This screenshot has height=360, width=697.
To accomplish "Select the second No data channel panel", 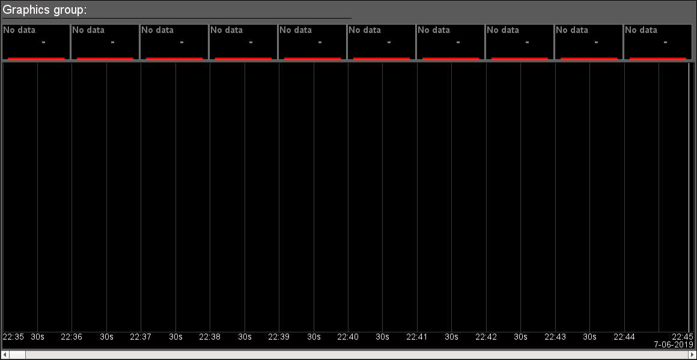I will click(105, 41).
